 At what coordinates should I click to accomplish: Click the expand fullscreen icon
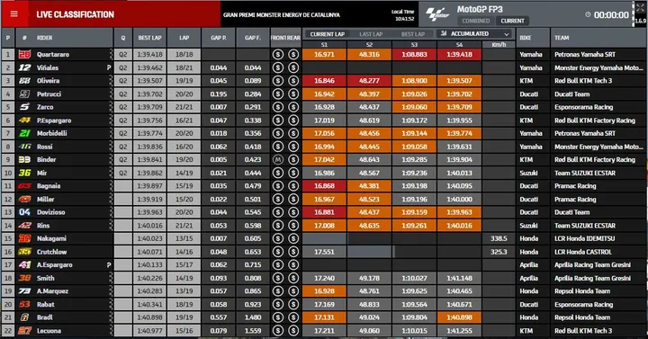pyautogui.click(x=640, y=8)
